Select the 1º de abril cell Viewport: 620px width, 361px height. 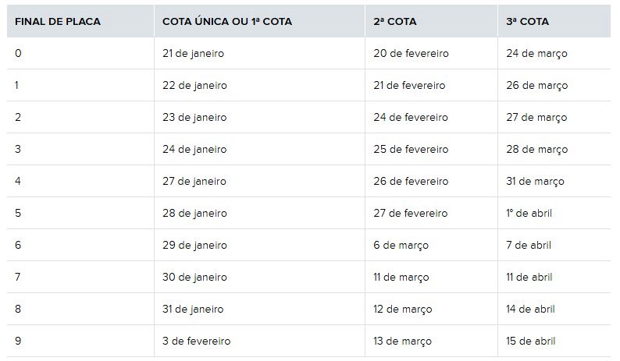tap(529, 214)
